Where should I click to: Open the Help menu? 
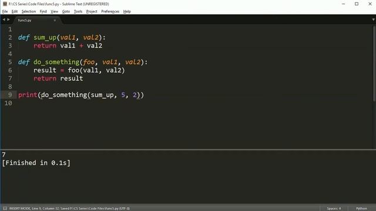[x=127, y=12]
